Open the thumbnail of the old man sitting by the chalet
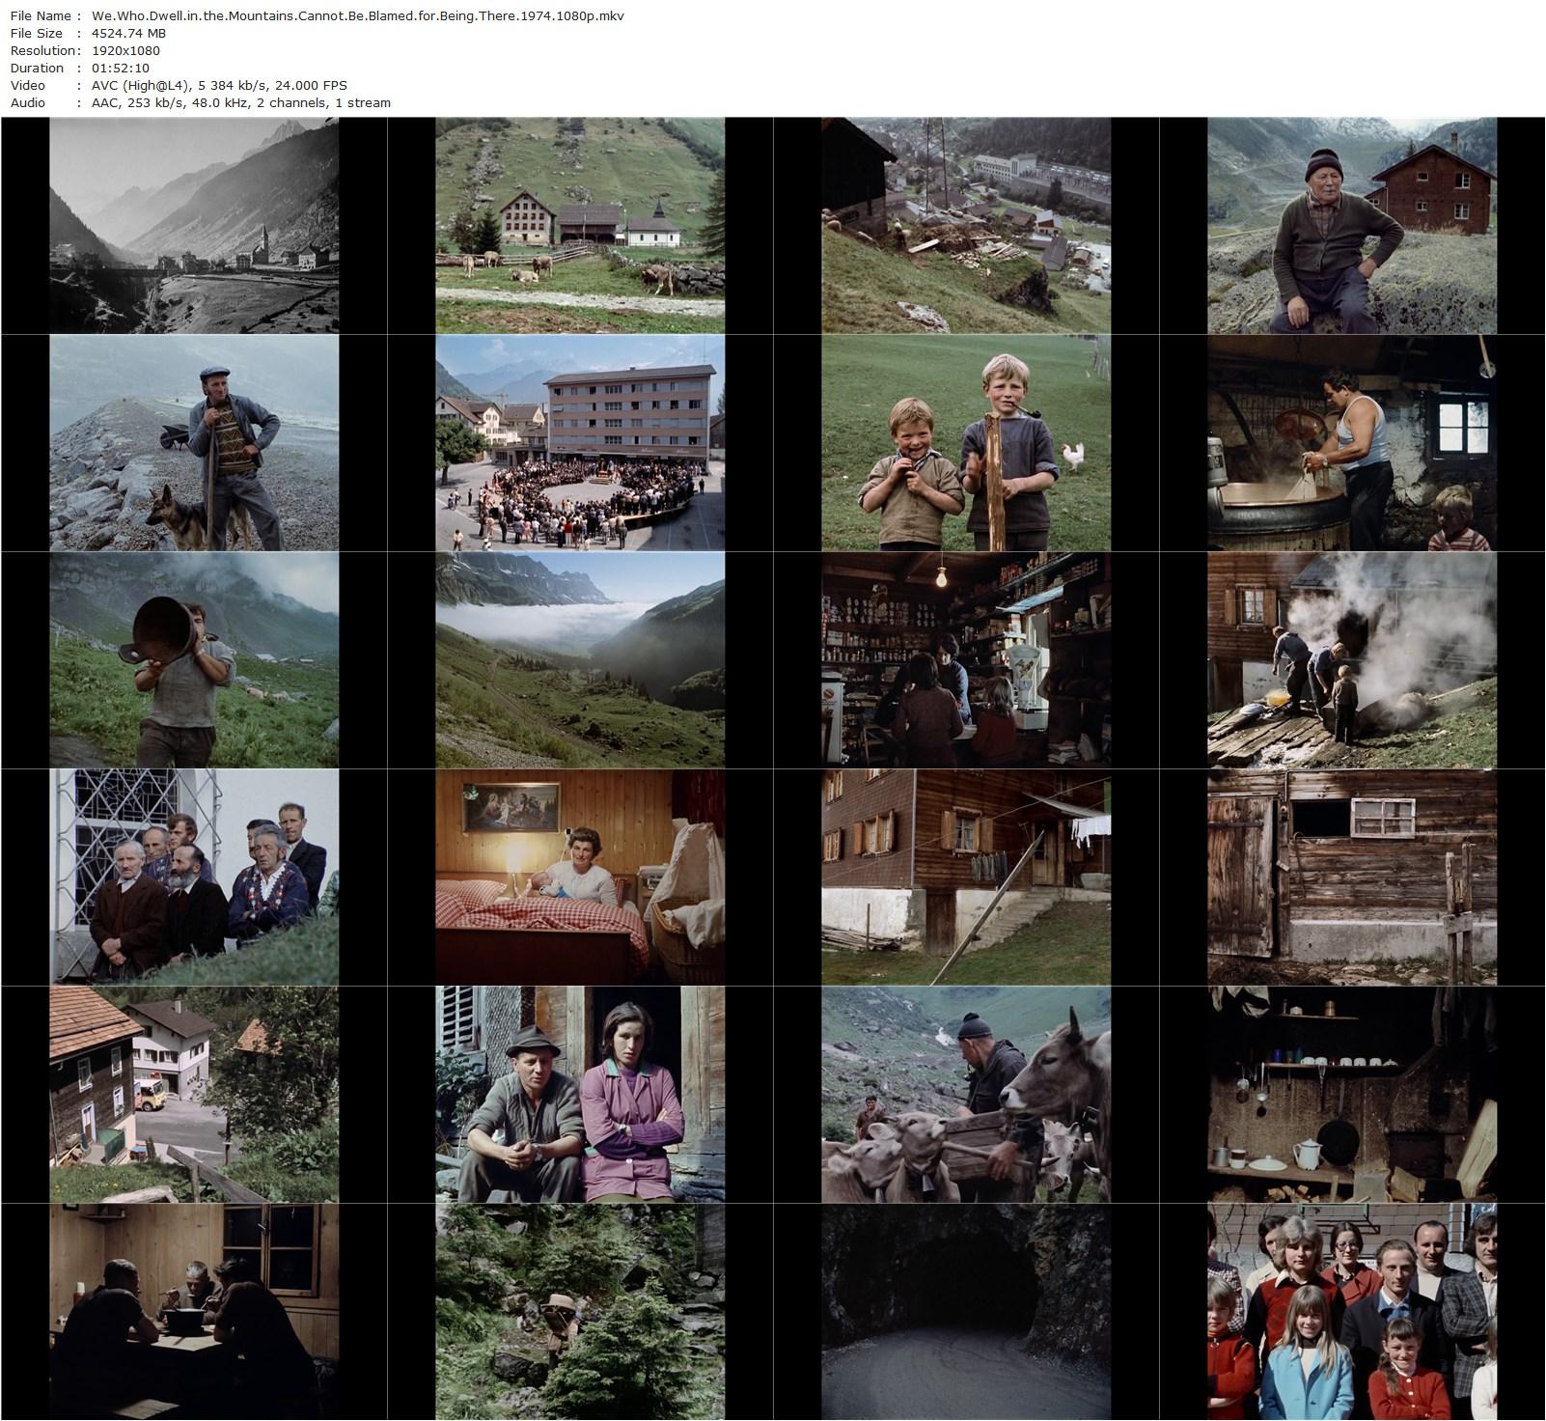Image resolution: width=1546 pixels, height=1421 pixels. tap(1353, 223)
